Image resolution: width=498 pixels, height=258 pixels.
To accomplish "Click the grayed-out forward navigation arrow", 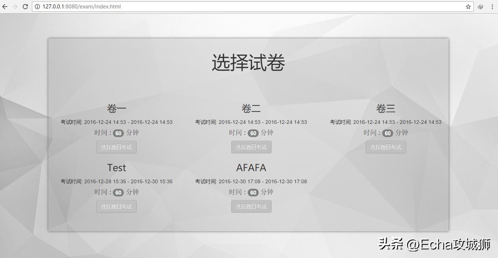I will (15, 6).
